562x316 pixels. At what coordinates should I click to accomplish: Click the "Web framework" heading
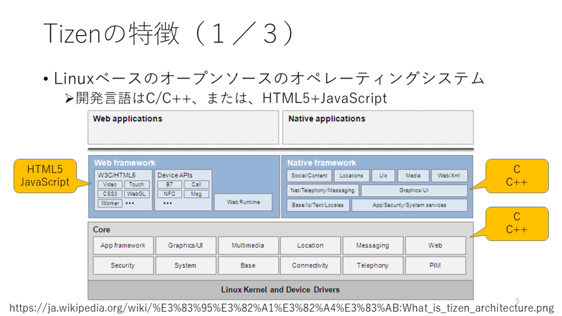coord(125,163)
